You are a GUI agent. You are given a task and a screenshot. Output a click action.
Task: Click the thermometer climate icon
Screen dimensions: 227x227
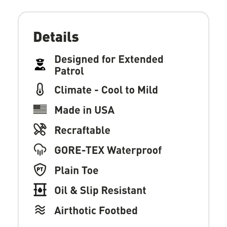pyautogui.click(x=40, y=89)
